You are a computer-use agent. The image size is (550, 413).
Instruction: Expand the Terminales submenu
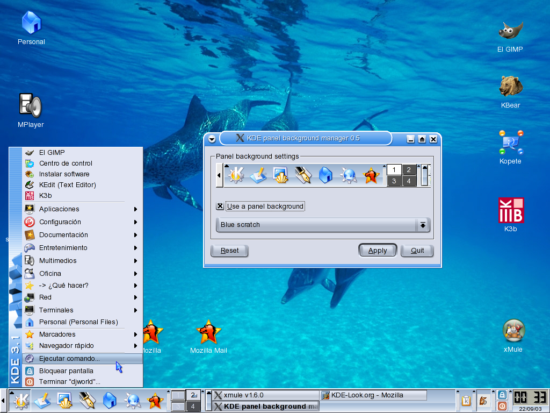pos(82,310)
